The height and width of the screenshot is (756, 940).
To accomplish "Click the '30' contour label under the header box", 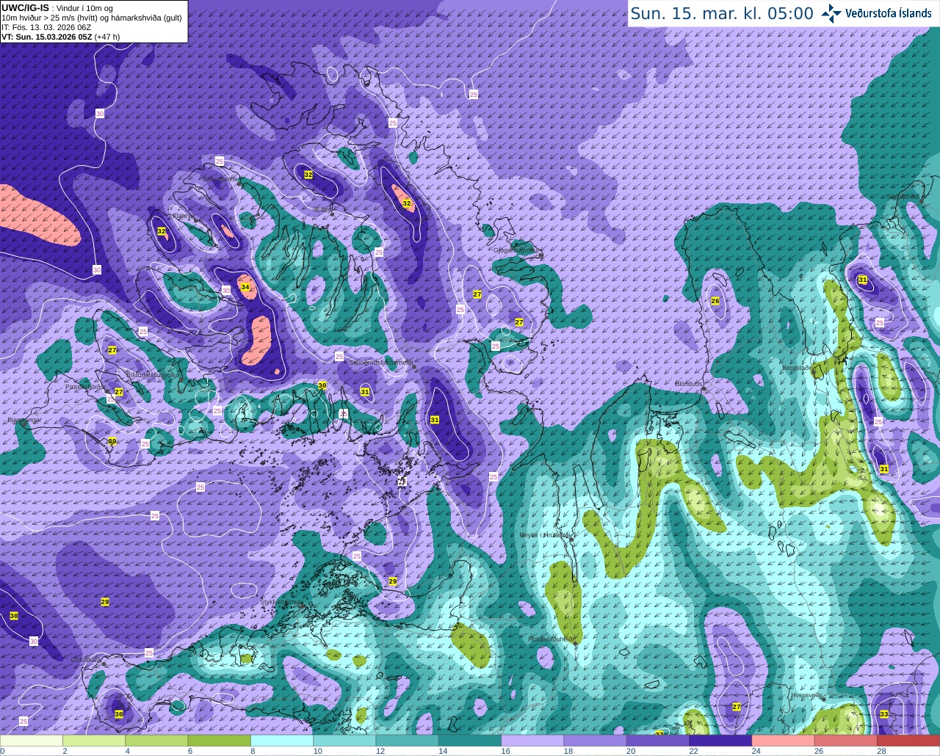I will pos(100,113).
